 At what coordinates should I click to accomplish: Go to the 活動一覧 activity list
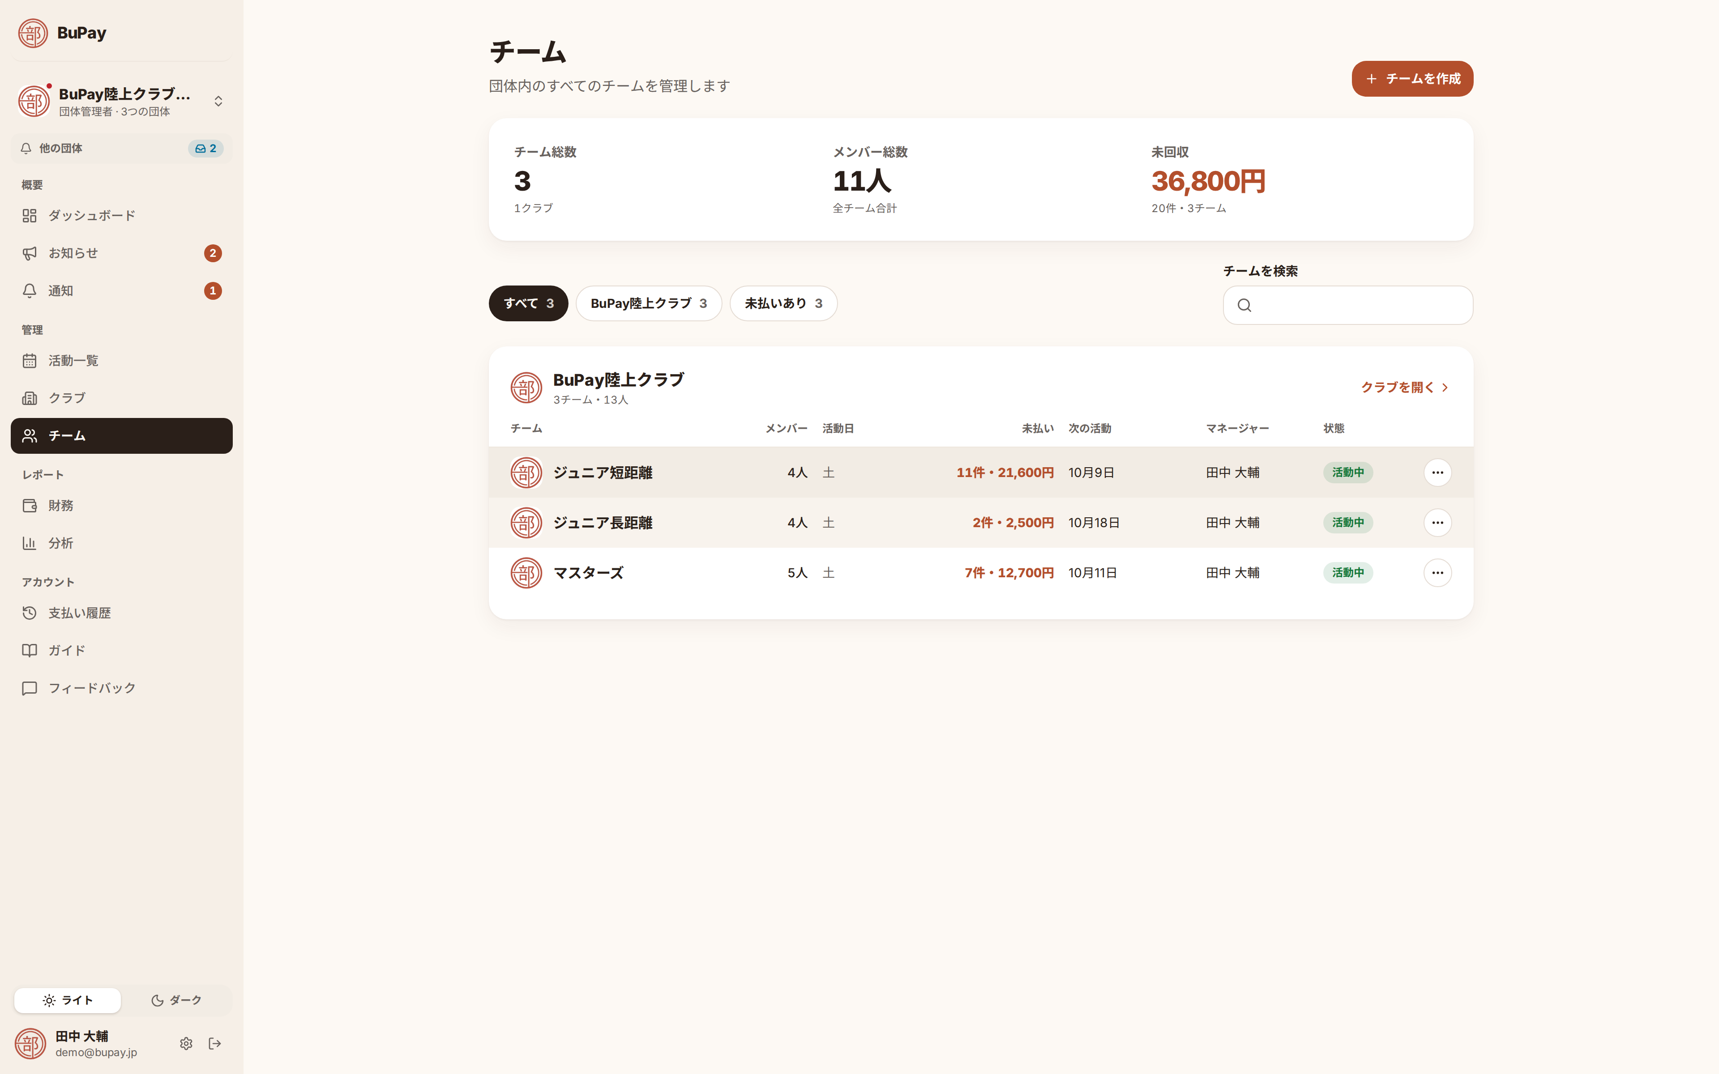click(121, 361)
